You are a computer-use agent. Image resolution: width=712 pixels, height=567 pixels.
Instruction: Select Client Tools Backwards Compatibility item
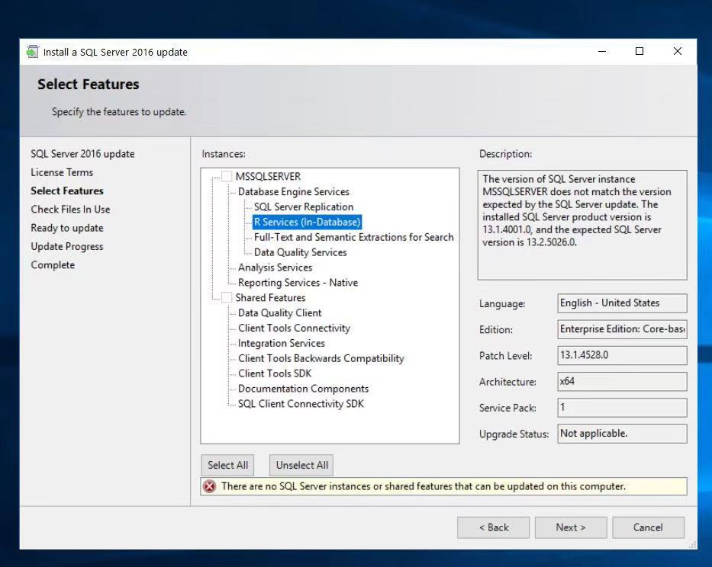pyautogui.click(x=321, y=358)
